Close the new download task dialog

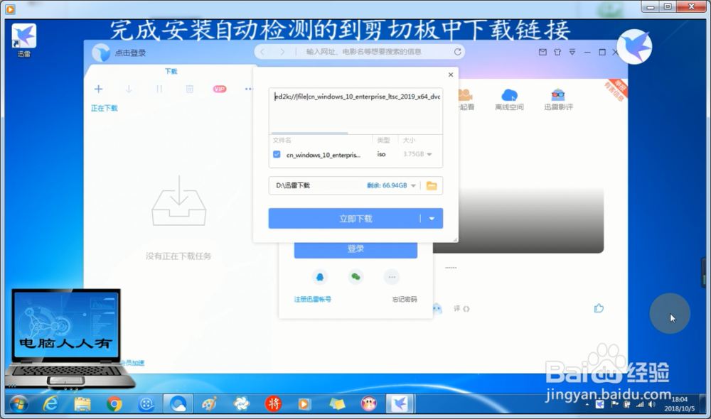coord(451,75)
